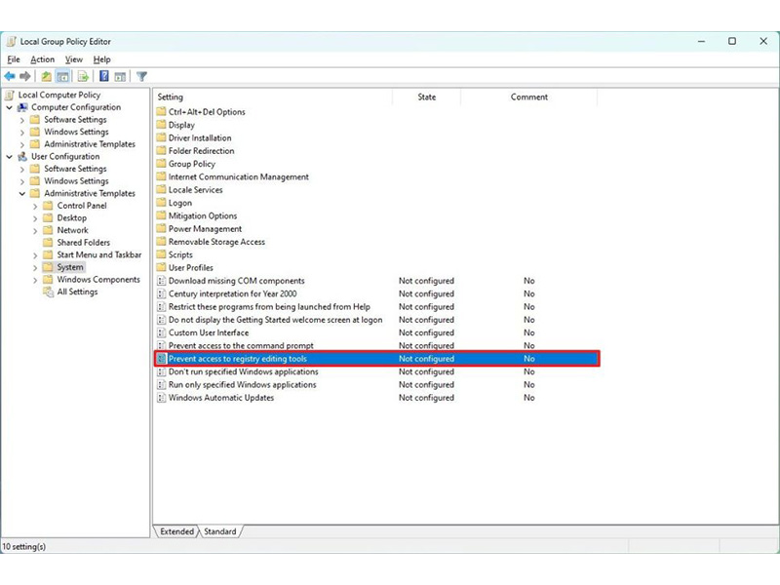This screenshot has height=585, width=780.
Task: Sort by the State column header
Action: pos(427,97)
